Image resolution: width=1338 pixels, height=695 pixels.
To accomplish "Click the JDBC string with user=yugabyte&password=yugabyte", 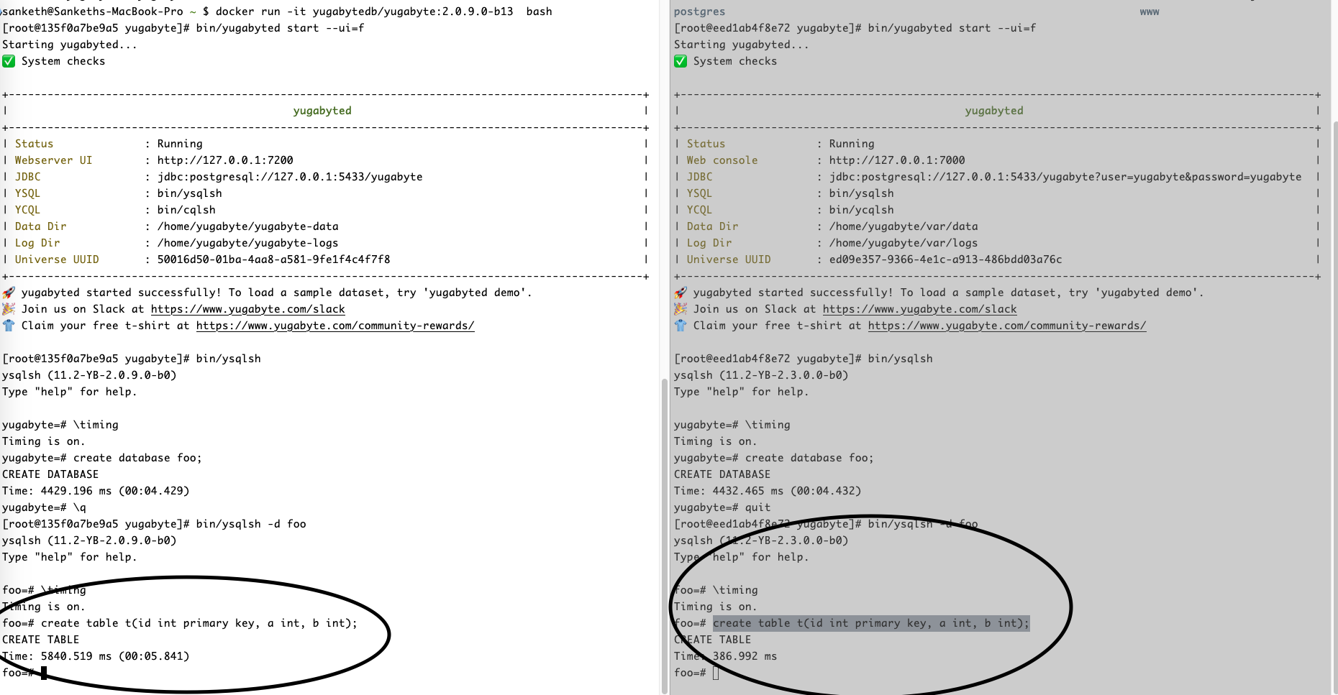I will pos(1065,177).
